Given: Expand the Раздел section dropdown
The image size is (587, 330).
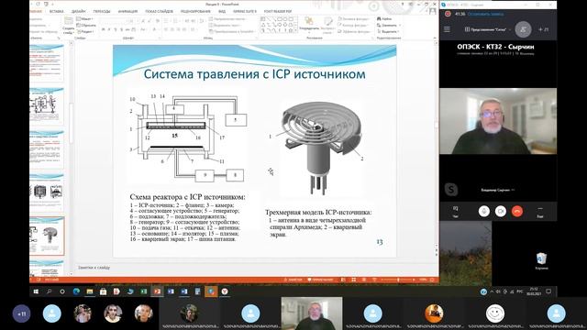Looking at the screenshot, I should 85,31.
